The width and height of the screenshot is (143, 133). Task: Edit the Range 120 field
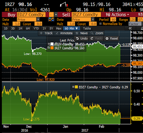click(x=133, y=19)
